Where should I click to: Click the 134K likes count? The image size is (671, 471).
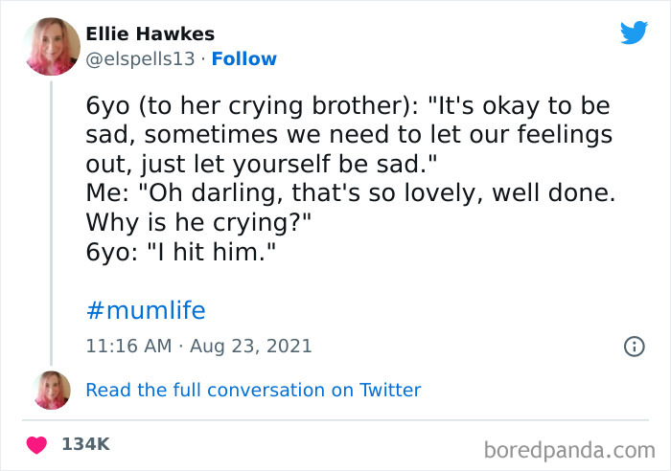[x=86, y=444]
